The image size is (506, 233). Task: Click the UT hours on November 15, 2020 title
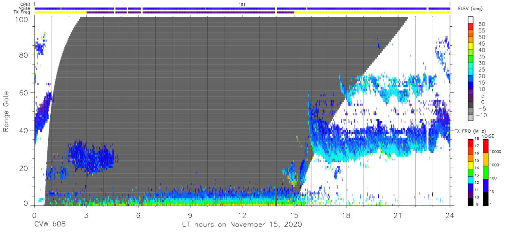click(242, 225)
